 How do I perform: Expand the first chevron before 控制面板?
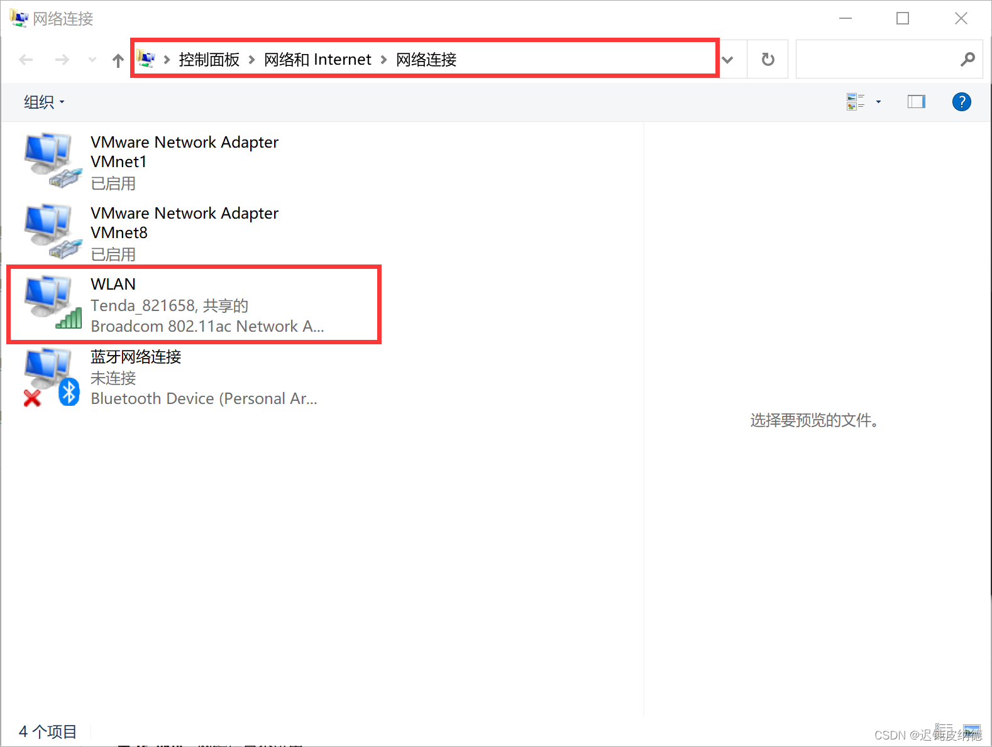pos(167,60)
